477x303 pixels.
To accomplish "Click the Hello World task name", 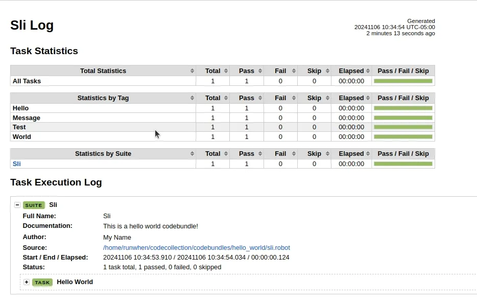I will 75,282.
